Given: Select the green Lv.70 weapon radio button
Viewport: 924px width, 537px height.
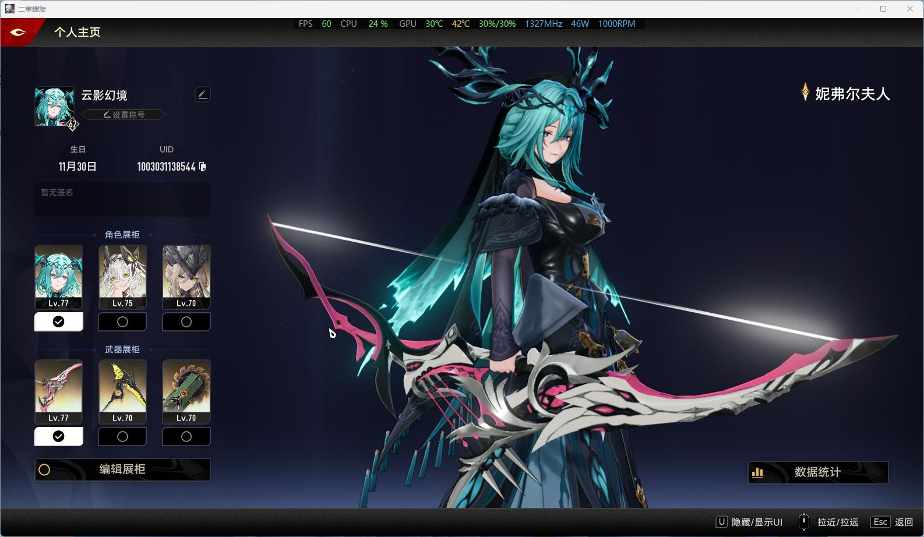Looking at the screenshot, I should click(186, 436).
